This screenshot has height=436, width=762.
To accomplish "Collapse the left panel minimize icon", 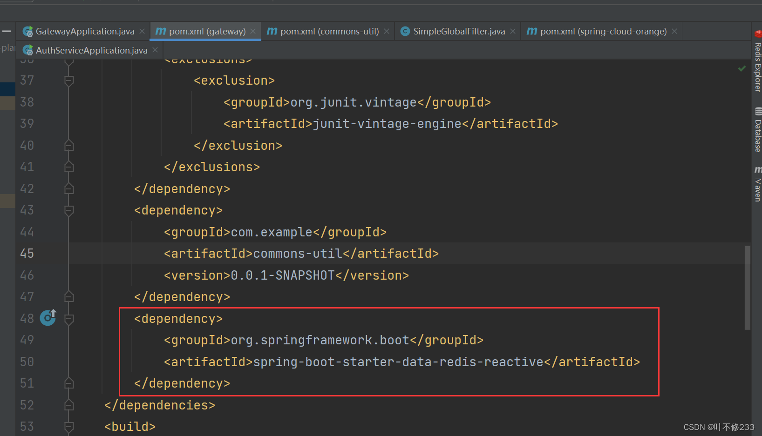I will (x=7, y=31).
